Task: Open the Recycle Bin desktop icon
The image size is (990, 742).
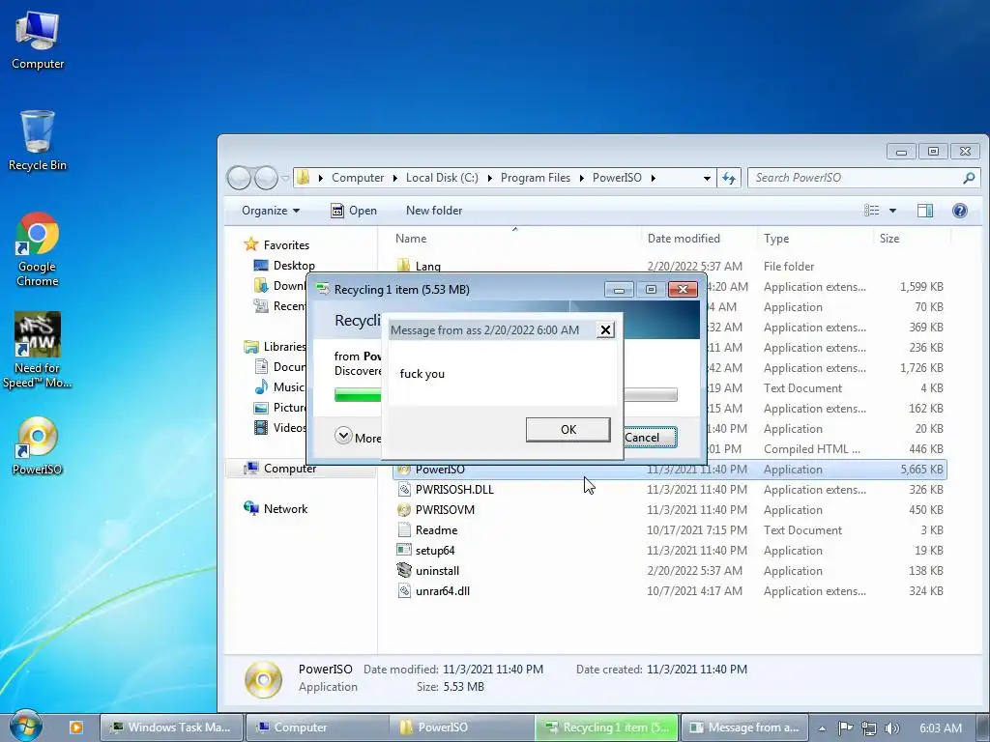Action: pos(38,141)
